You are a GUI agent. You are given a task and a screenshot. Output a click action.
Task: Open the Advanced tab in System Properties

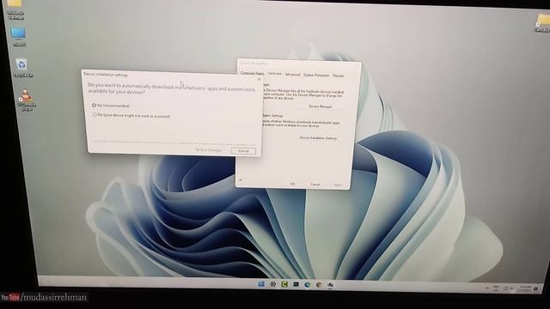(x=292, y=75)
